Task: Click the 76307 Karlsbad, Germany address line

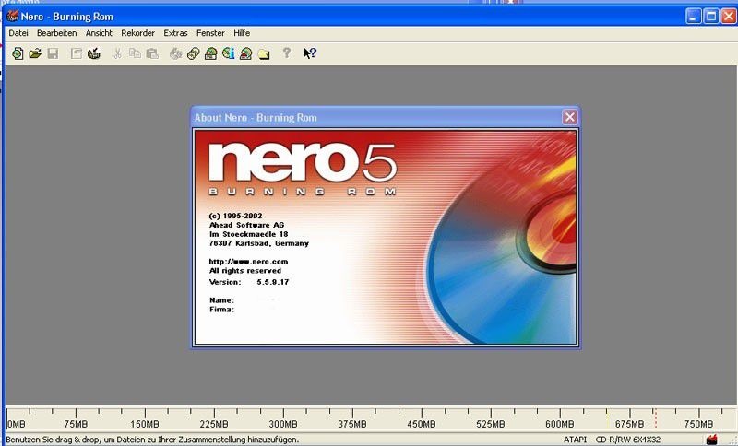Action: coord(259,243)
